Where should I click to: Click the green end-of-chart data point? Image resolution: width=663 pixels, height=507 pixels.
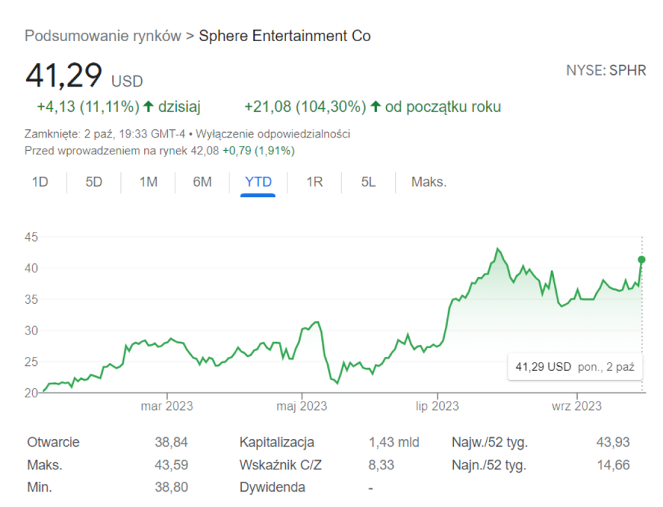641,260
